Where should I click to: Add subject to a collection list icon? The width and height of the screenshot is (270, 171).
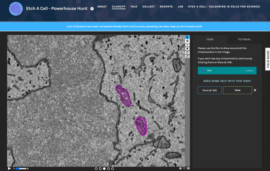188,168
